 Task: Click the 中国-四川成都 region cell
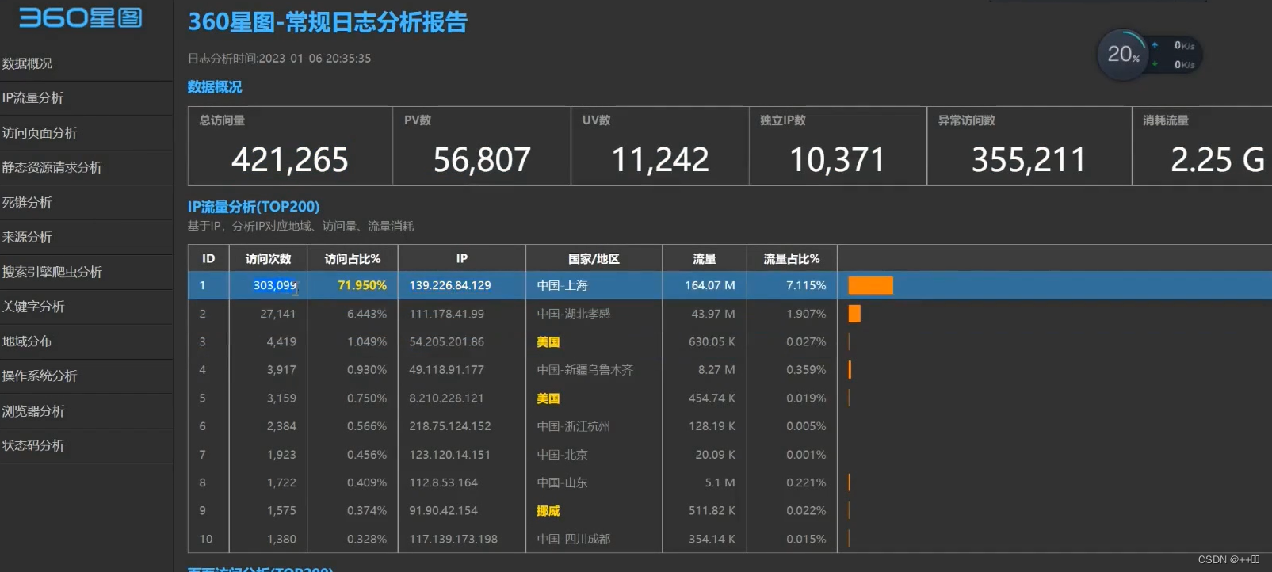tap(574, 540)
